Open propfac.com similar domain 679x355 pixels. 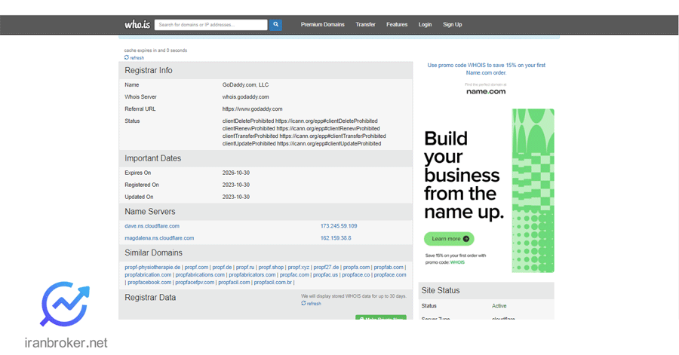point(294,274)
